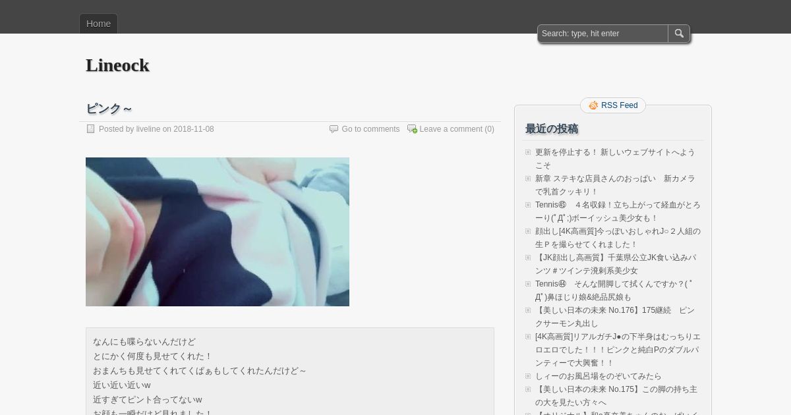Open the 'RSS Feed' link
Screen dimensions: 791x415
point(620,105)
